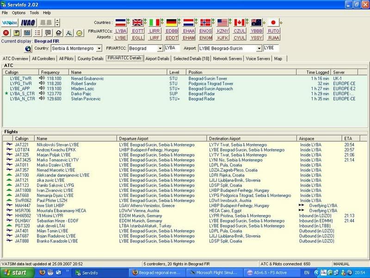Click the green climb icon beside JAT100

[9, 175]
